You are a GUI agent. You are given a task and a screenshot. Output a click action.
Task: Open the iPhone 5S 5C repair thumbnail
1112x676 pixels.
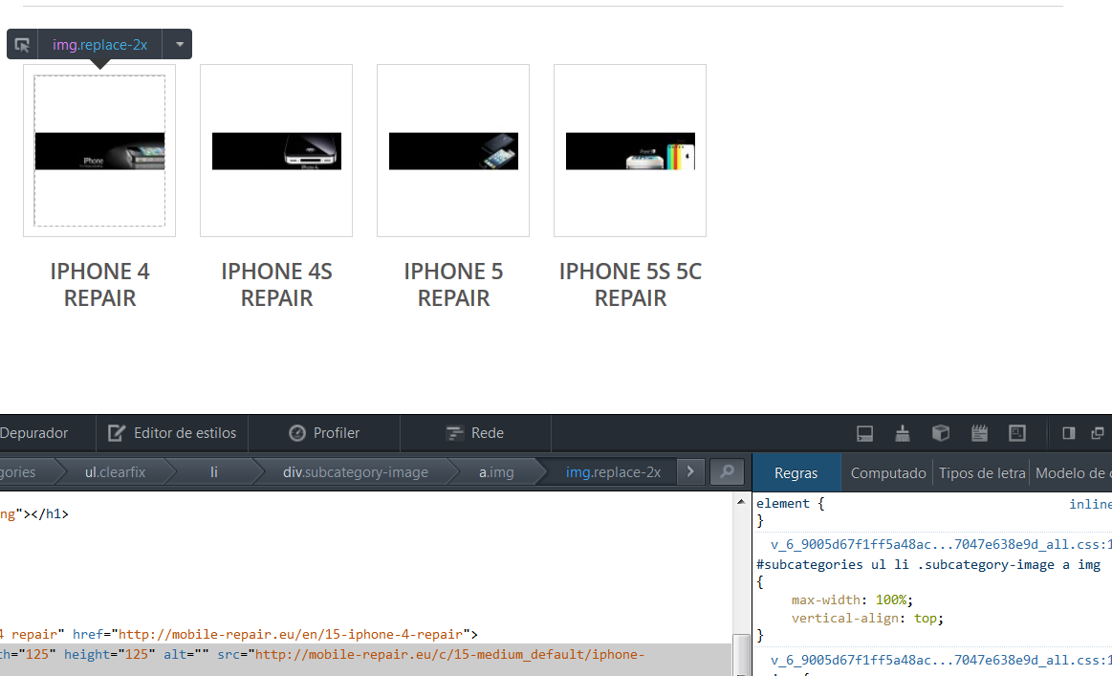pyautogui.click(x=630, y=150)
